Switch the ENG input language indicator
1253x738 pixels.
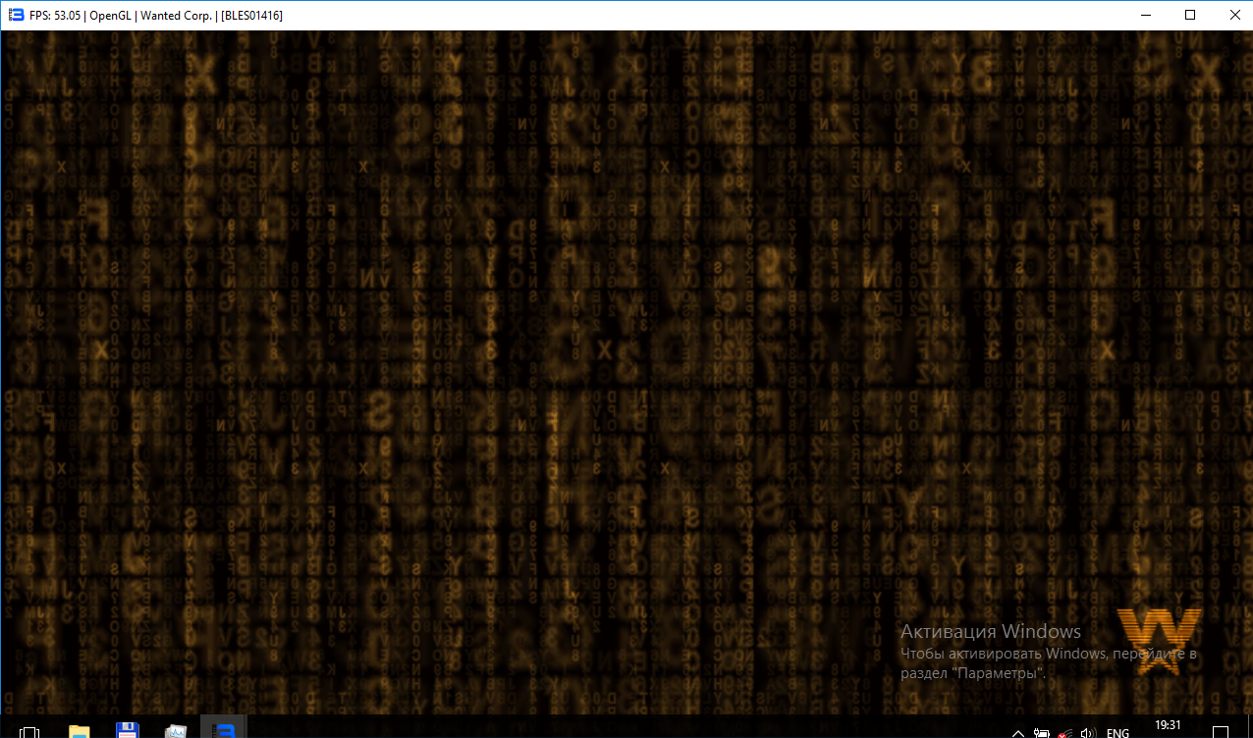pyautogui.click(x=1117, y=732)
